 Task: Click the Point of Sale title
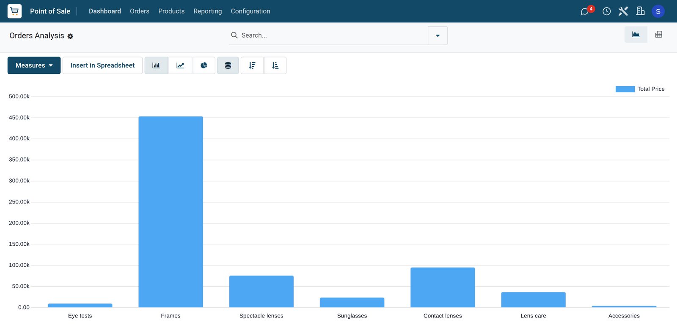50,11
